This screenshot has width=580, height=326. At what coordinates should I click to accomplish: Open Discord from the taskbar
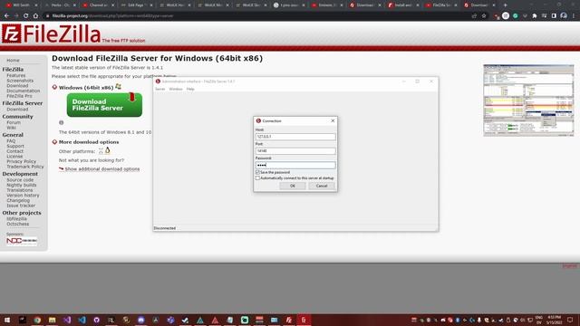(141, 320)
